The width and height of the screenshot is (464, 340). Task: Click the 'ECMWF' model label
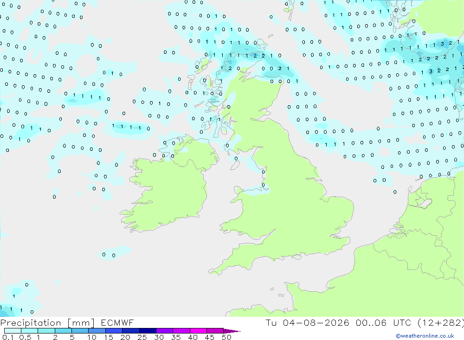[x=117, y=322]
